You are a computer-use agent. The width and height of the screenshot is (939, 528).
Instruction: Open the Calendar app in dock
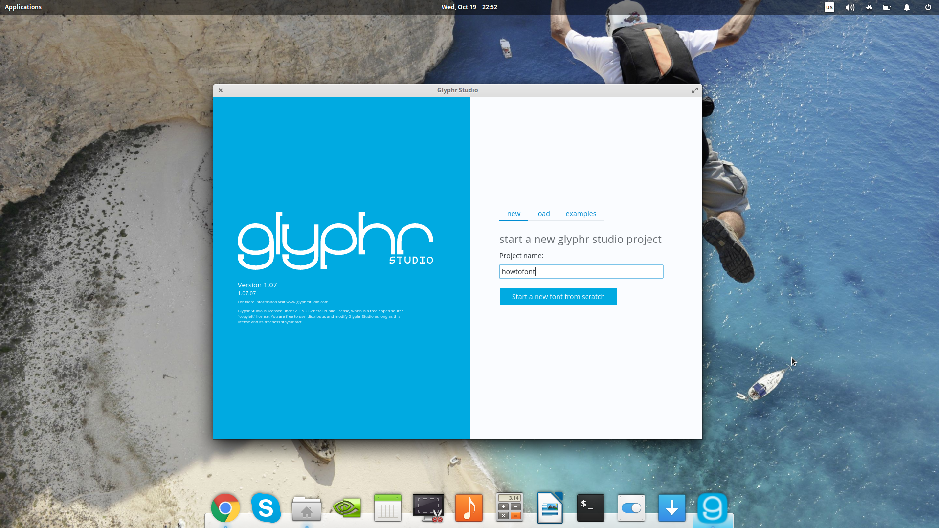click(x=388, y=508)
